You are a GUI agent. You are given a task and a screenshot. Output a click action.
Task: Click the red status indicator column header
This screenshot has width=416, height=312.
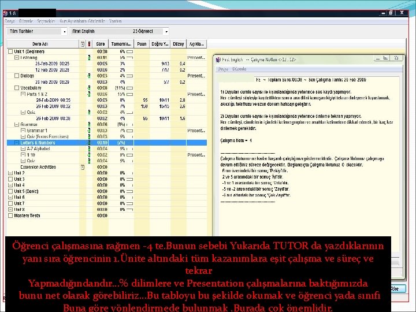coord(89,44)
